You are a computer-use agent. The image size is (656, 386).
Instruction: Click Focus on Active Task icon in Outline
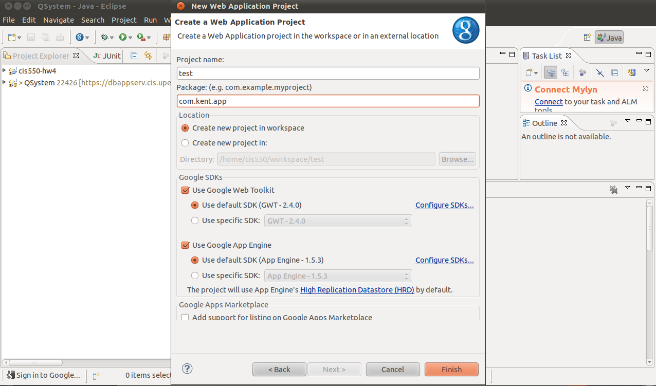(x=613, y=123)
